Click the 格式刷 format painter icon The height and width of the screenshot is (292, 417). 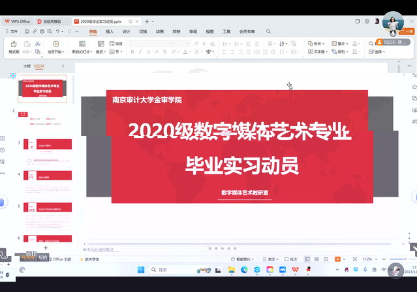tap(13, 44)
